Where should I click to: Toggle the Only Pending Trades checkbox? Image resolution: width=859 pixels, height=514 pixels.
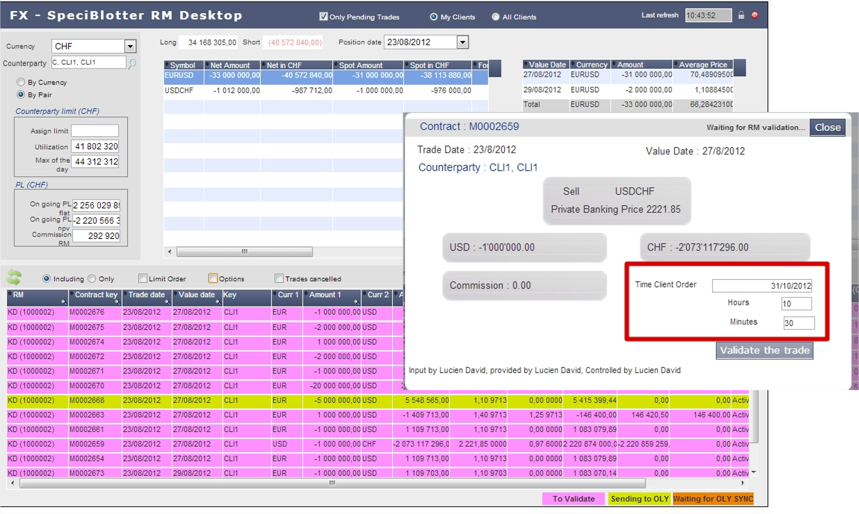pos(324,16)
